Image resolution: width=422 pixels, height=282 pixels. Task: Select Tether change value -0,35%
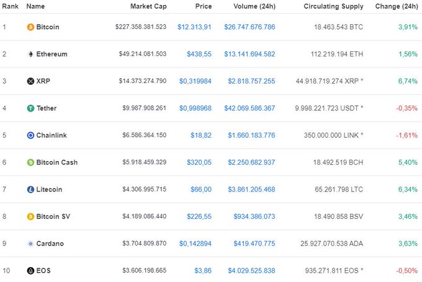(407, 108)
